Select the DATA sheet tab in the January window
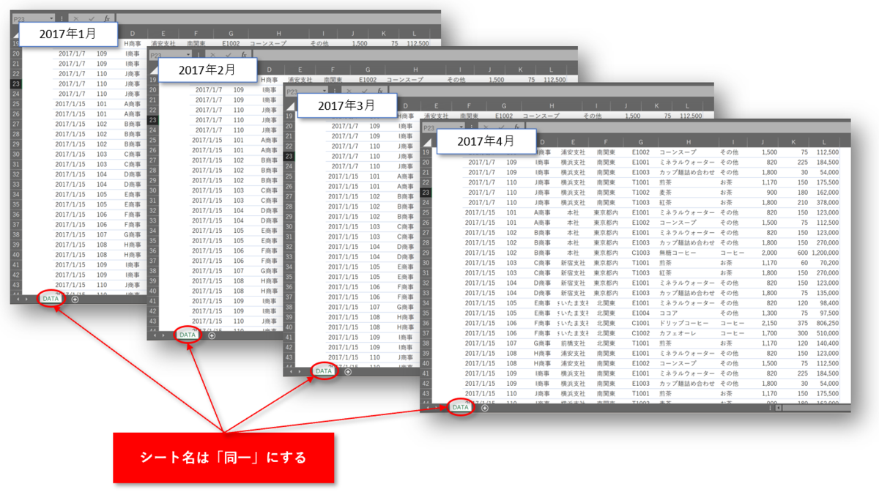Screen dimensions: 879x495 (x=51, y=299)
